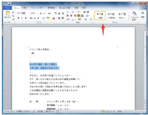Show or hide paragraph marks
This screenshot has width=148, height=115.
coord(91,19)
